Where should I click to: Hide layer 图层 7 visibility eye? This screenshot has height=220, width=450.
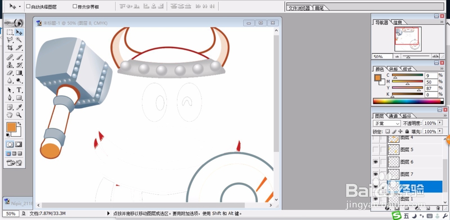375,174
